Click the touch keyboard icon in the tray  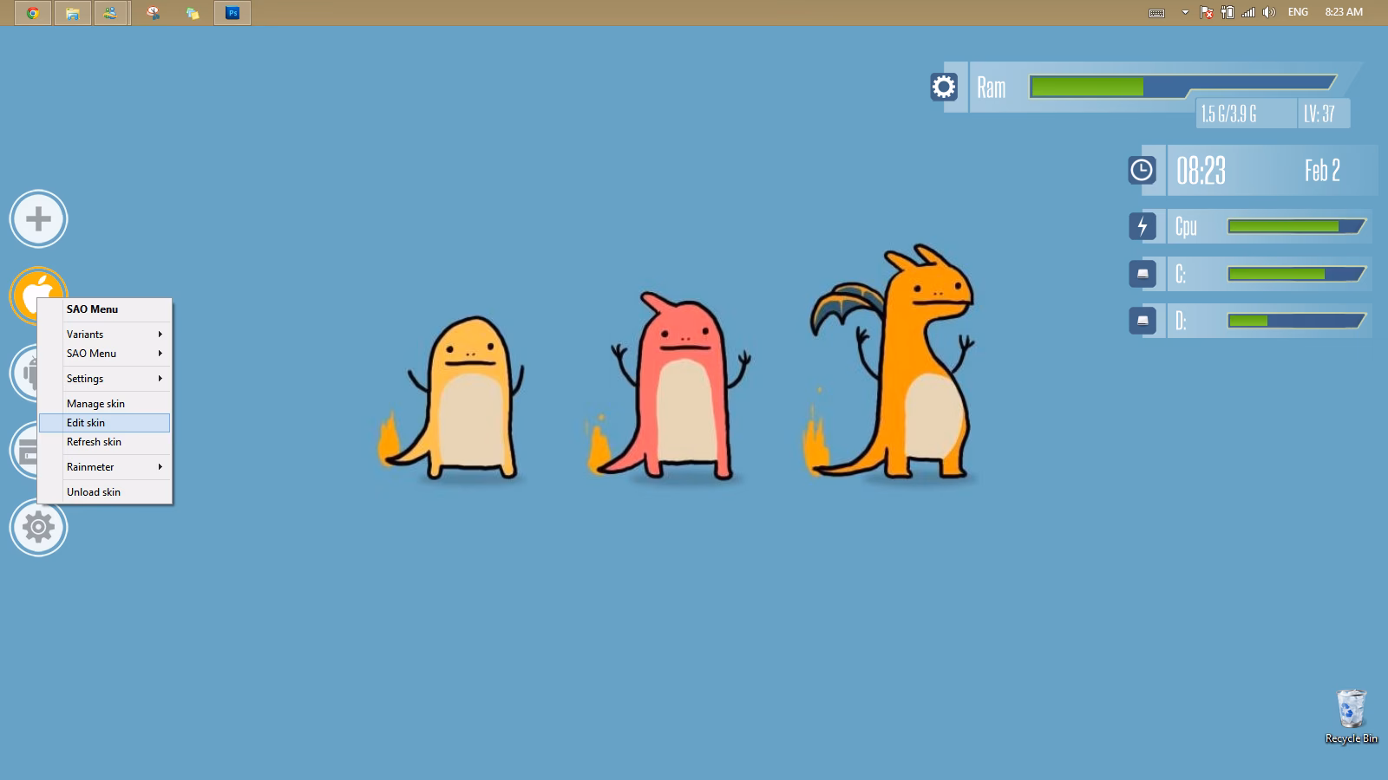[1157, 12]
